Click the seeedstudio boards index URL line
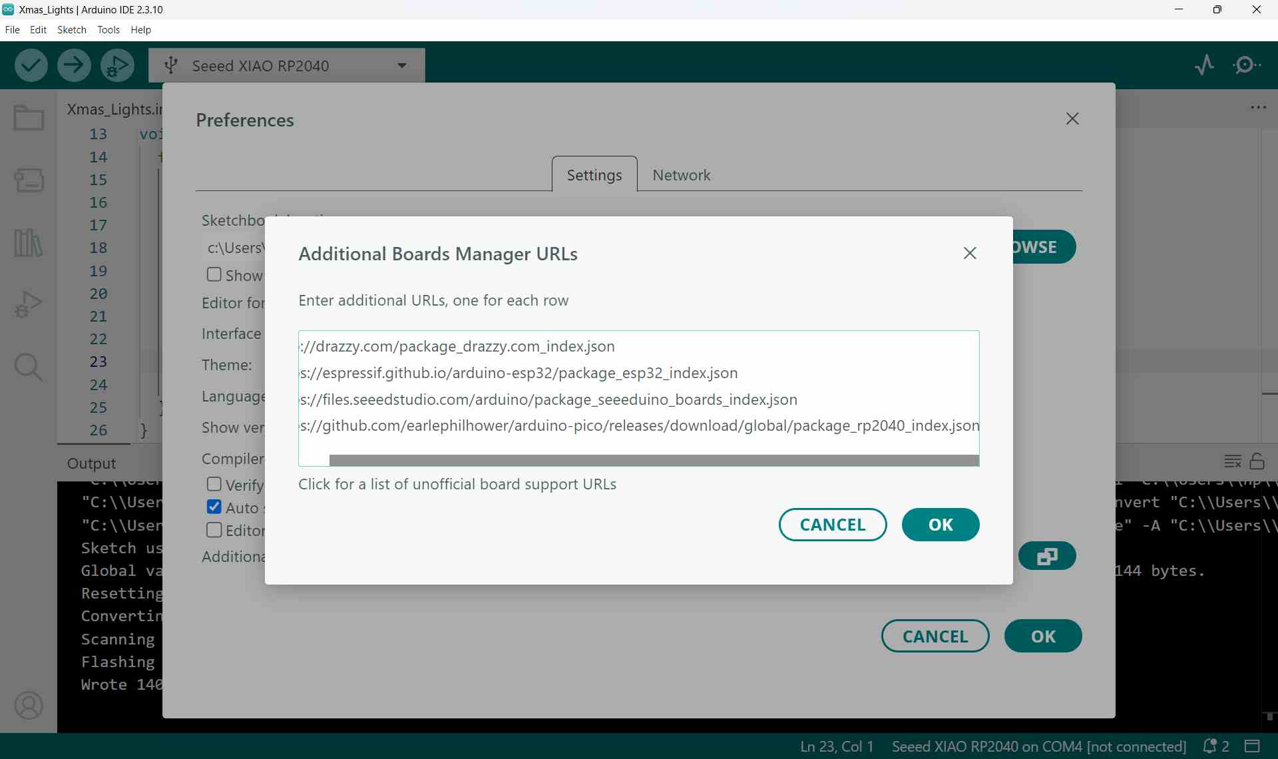 click(548, 399)
